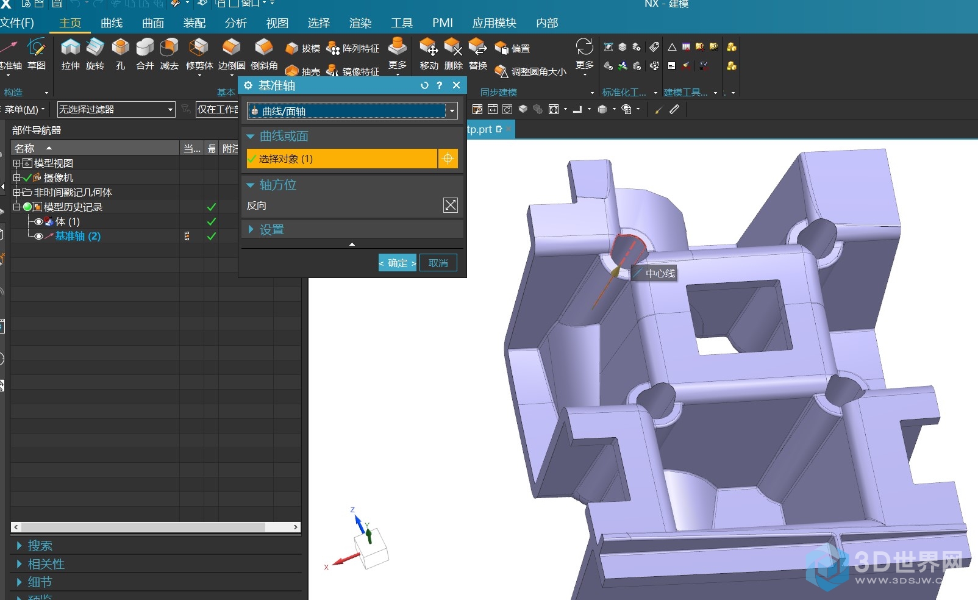Confirm with the 确定 button
Screen dimensions: 978x600
click(x=398, y=263)
